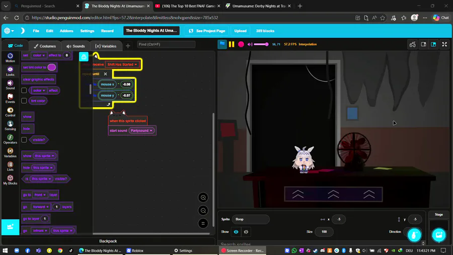Switch to the Variables tab
Image resolution: width=453 pixels, height=255 pixels.
pos(106,46)
